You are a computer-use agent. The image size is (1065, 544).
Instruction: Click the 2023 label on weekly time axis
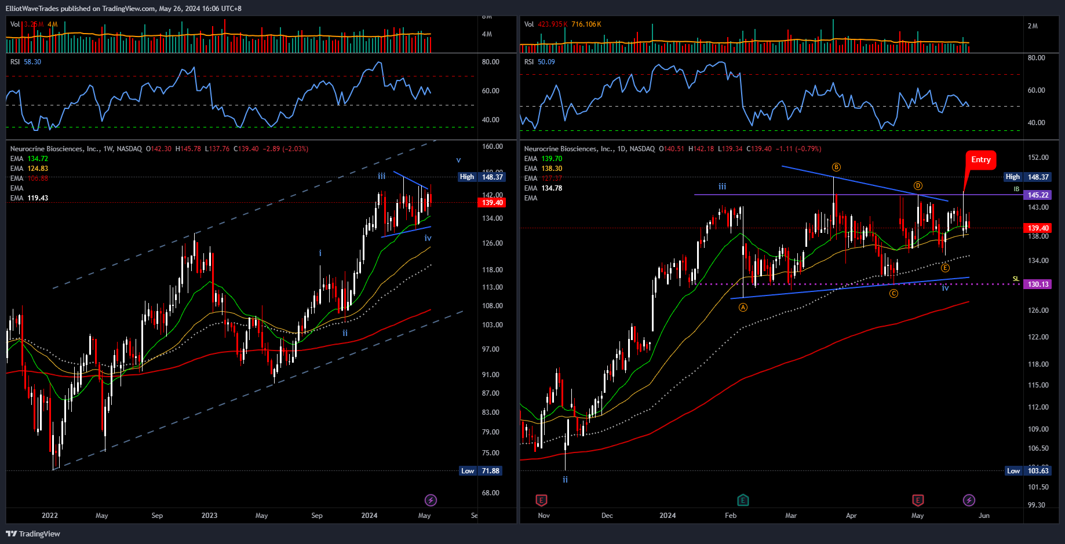pyautogui.click(x=209, y=516)
